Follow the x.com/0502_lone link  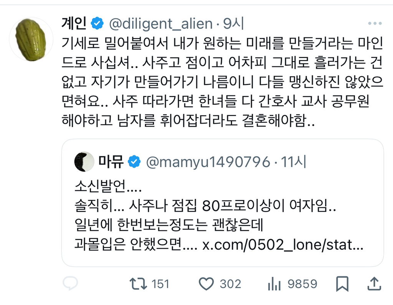[x=282, y=245]
